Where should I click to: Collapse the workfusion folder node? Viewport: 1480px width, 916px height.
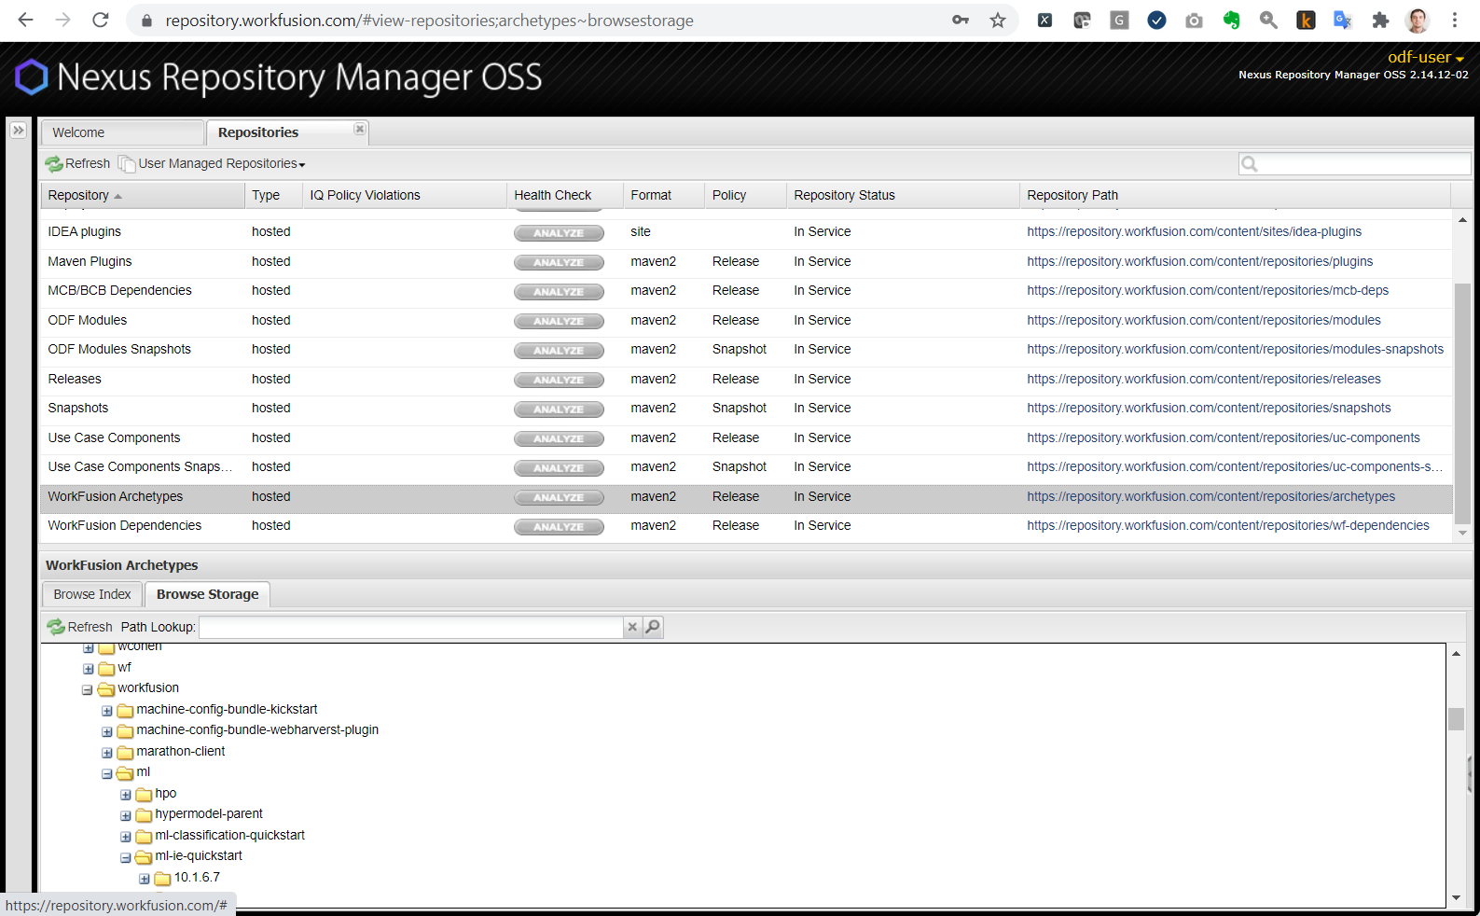tap(88, 690)
